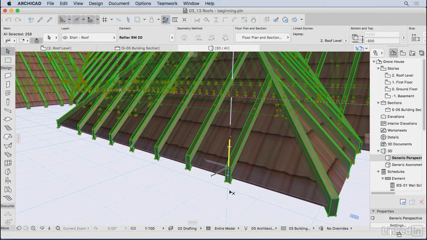Select the Mesh tool in the toolbox
The width and height of the screenshot is (427, 240).
point(8,198)
